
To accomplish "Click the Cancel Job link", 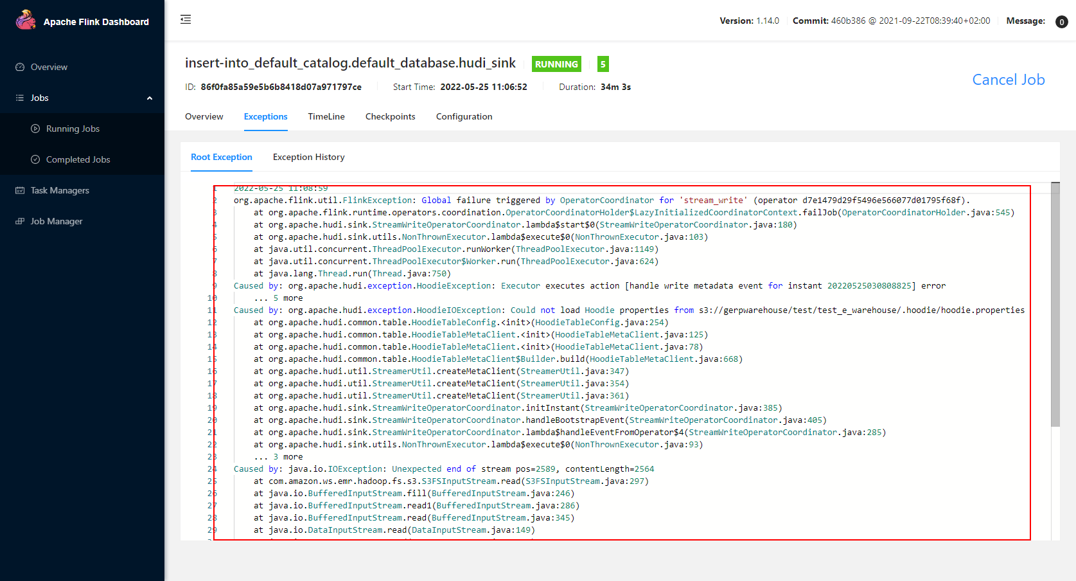I will pyautogui.click(x=1009, y=80).
